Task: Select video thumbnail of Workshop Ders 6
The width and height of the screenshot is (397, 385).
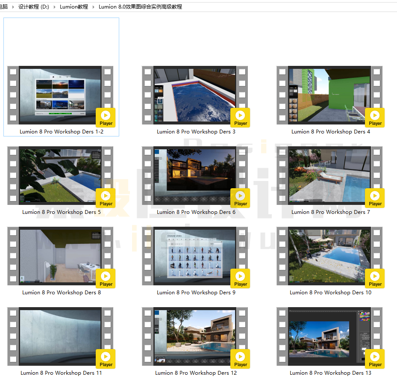Action: [x=195, y=176]
